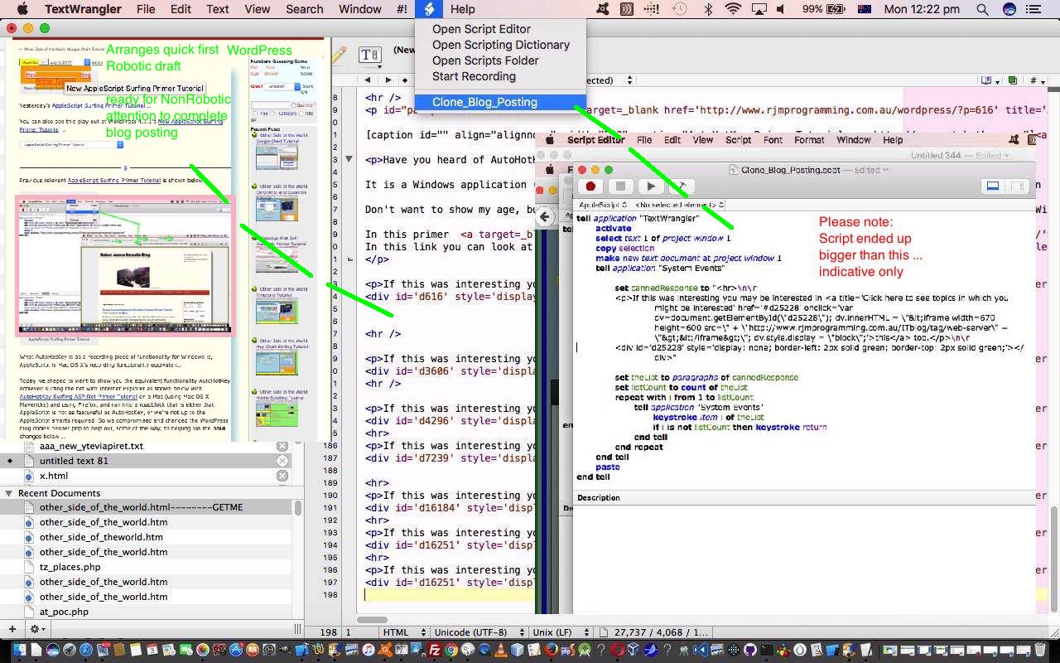Screen dimensions: 1060x663
Task: Launch FileZilla from the Dock
Action: pos(434,651)
